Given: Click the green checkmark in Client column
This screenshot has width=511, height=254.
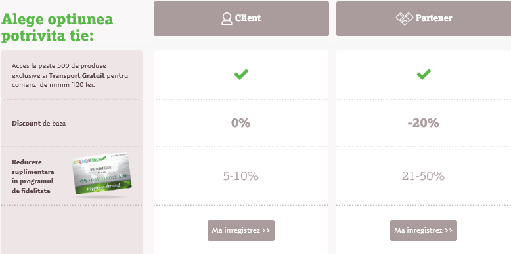Looking at the screenshot, I should point(241,75).
